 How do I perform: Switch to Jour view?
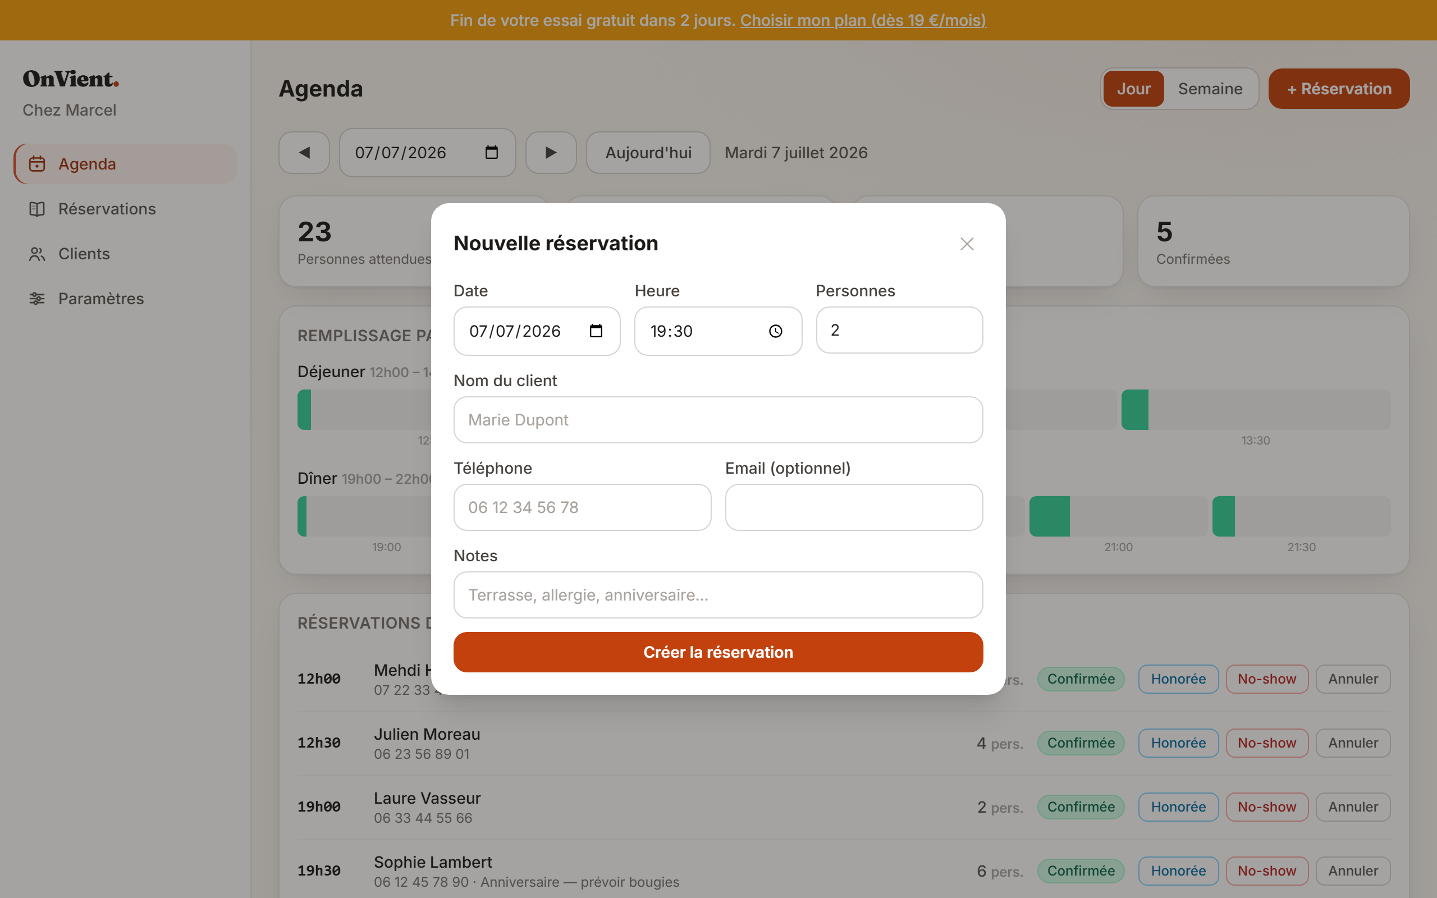click(x=1133, y=89)
